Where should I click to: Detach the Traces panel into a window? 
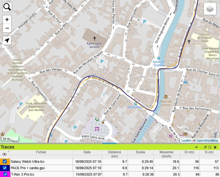click(205, 147)
